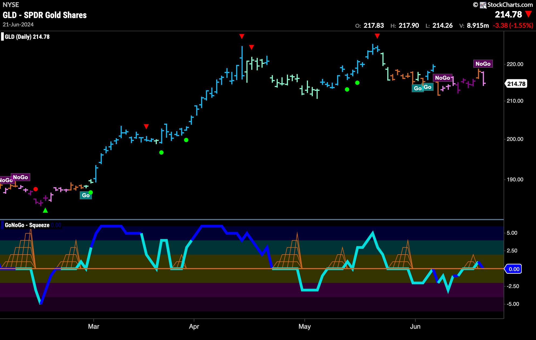Click the white color swatch beside GLD legend

coord(2,37)
